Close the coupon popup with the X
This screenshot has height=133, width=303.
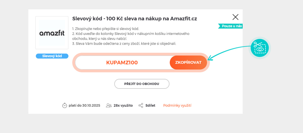point(235,17)
